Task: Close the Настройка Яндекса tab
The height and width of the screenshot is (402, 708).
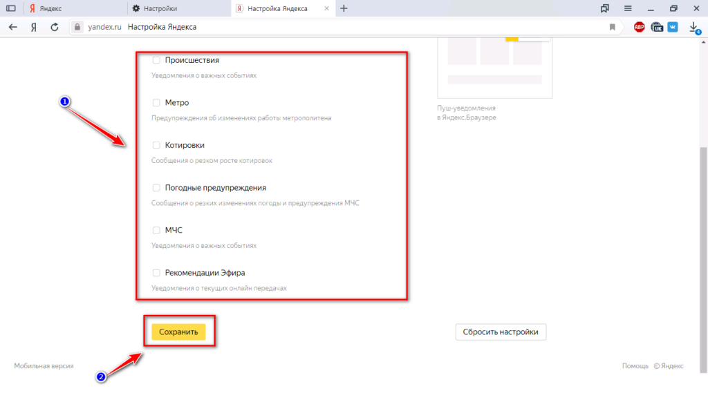Action: tap(326, 8)
